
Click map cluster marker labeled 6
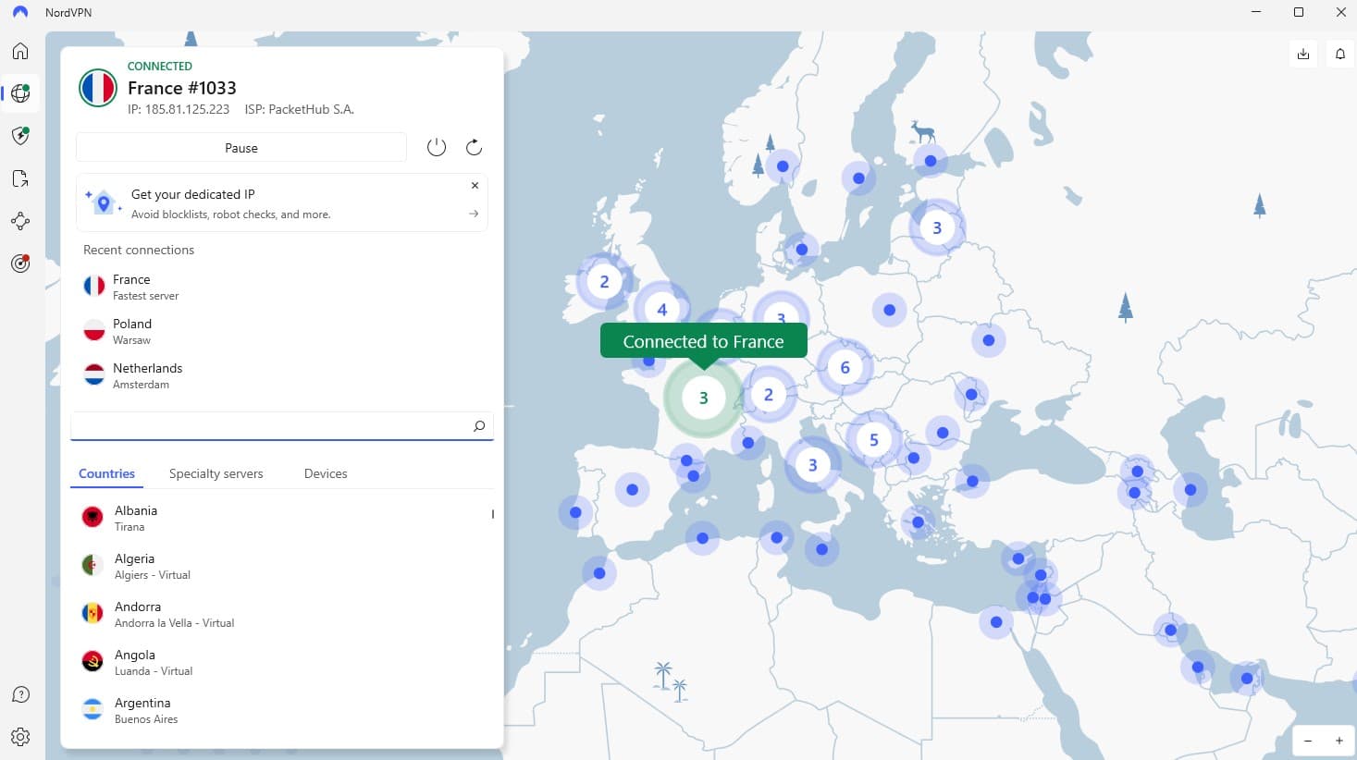coord(845,368)
